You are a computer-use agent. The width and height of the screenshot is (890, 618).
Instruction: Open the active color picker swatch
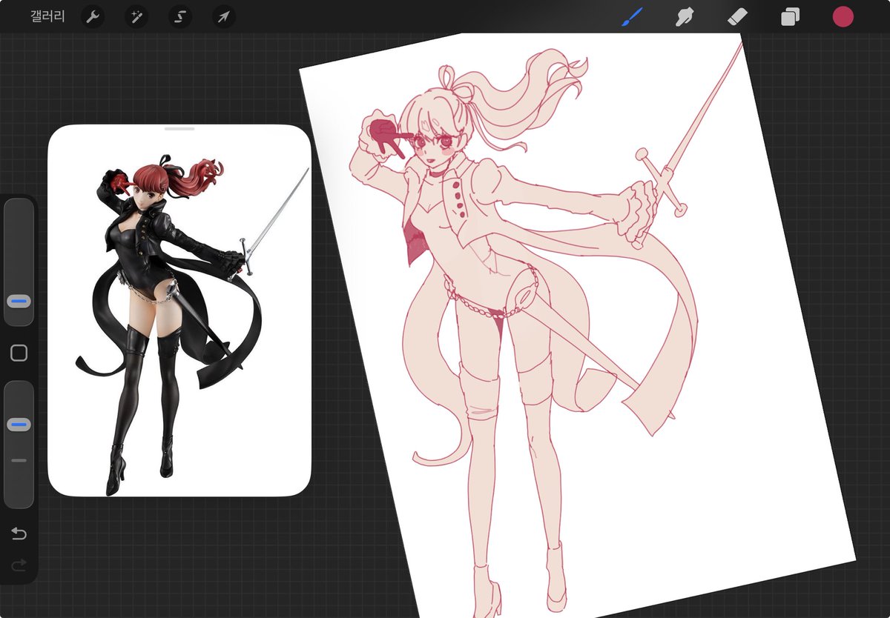click(843, 16)
